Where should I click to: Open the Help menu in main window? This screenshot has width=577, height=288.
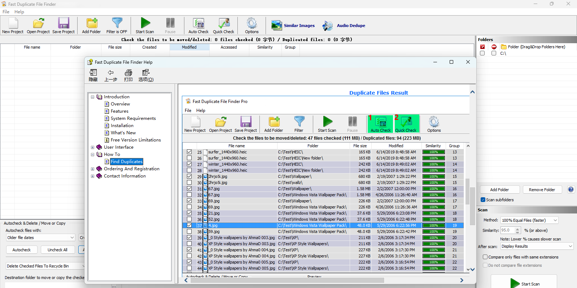[19, 12]
